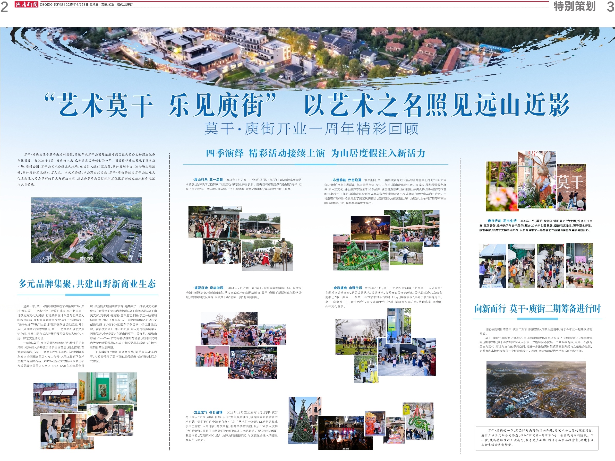615x461 pixels.
Task: Click the 溪山行乐 五一启新 subsection label
Action: [208, 180]
